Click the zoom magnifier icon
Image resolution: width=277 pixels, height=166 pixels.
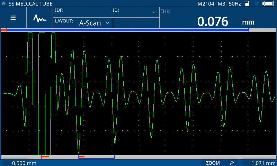tap(232, 163)
